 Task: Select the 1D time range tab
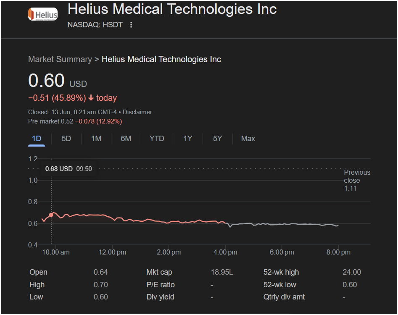coord(37,139)
